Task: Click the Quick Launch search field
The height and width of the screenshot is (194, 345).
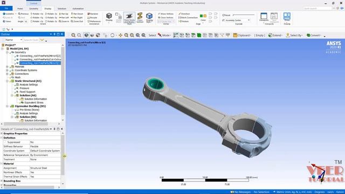Action: pos(317,9)
